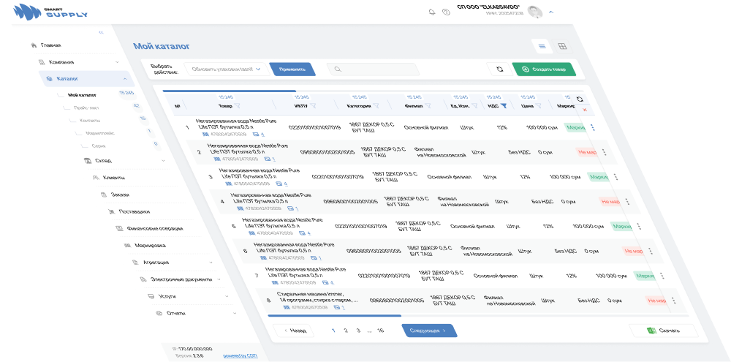This screenshot has height=362, width=731.
Task: Open the Выбрать действие dropdown
Action: click(x=226, y=69)
